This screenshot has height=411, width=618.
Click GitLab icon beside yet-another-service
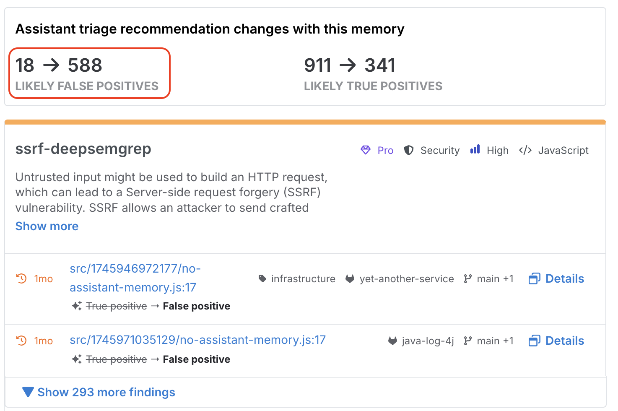350,278
